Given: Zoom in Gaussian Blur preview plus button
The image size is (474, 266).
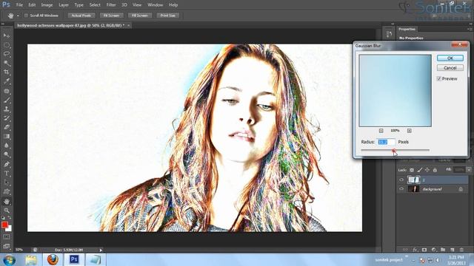Looking at the screenshot, I should (409, 131).
